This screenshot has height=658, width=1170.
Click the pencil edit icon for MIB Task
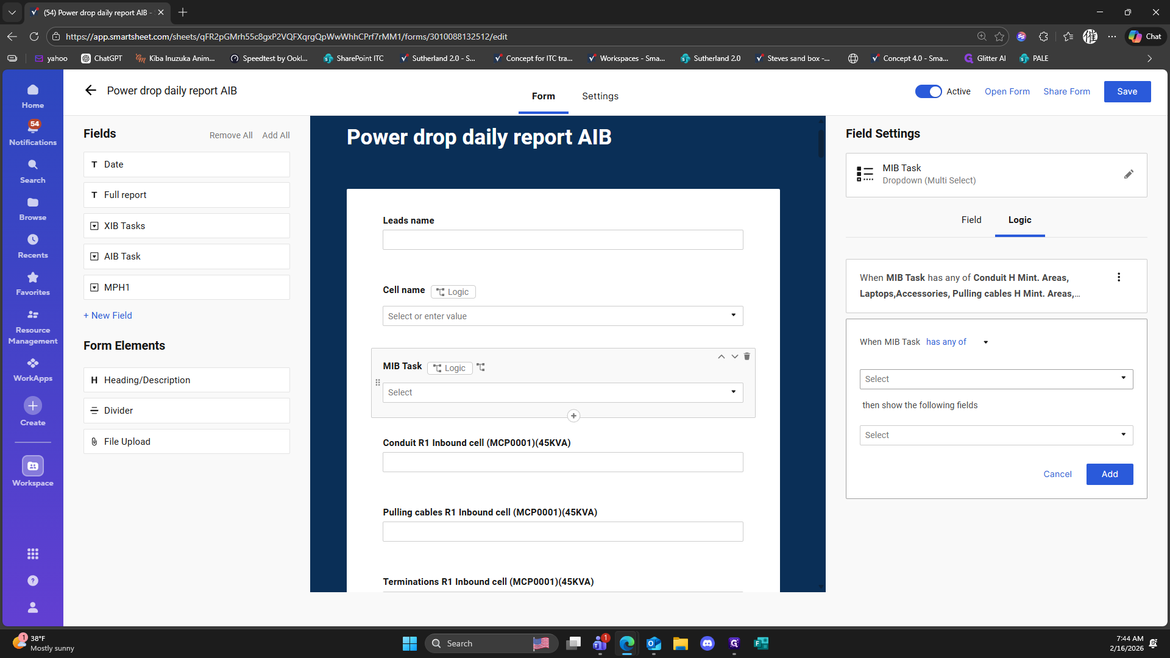click(x=1129, y=174)
